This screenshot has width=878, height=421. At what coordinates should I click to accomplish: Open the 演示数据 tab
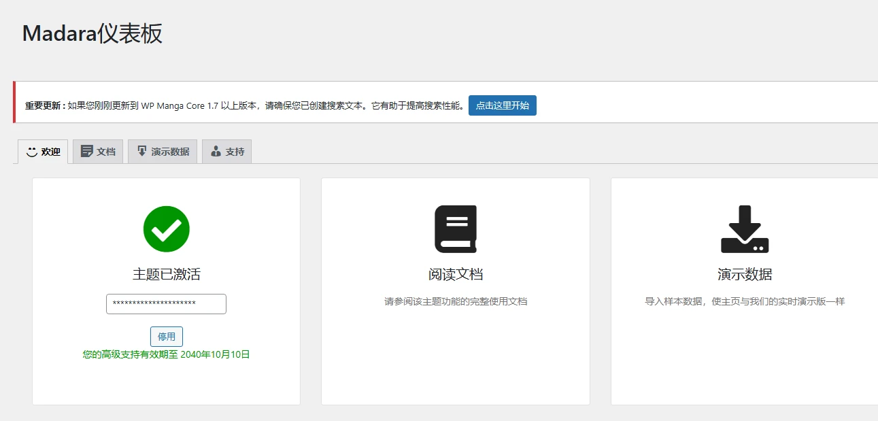point(162,150)
